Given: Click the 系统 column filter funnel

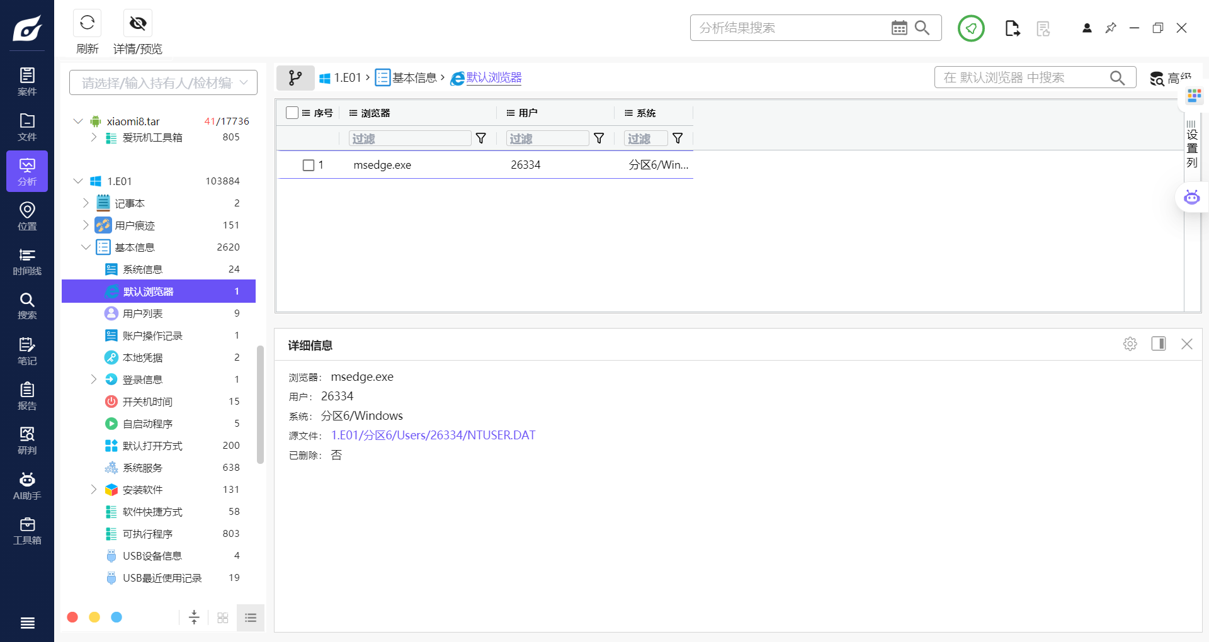Looking at the screenshot, I should pos(678,138).
